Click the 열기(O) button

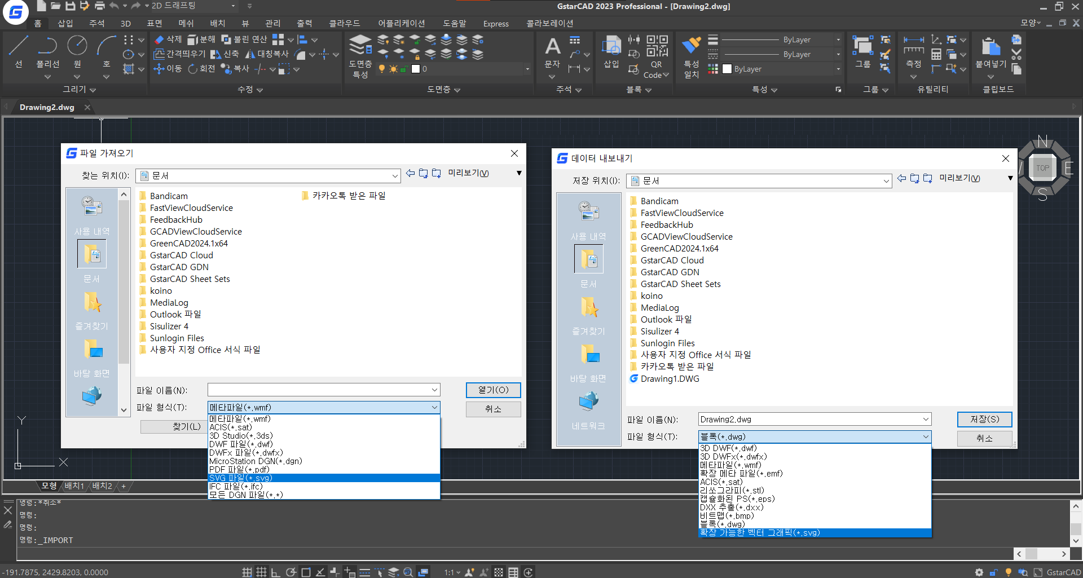coord(493,390)
